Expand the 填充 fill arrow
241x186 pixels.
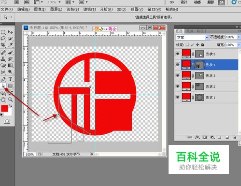coord(239,45)
